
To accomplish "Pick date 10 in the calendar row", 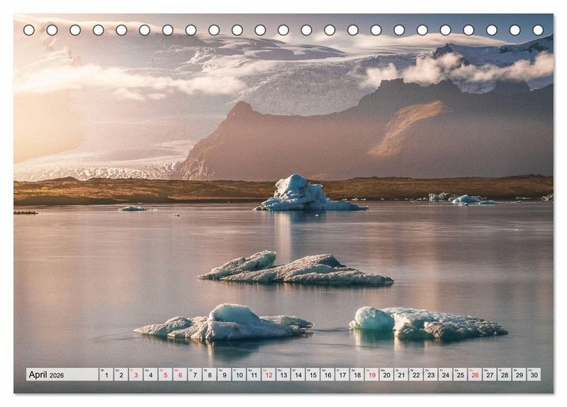I will click(x=239, y=374).
